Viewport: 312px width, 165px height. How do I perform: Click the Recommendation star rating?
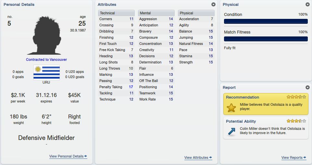296,97
